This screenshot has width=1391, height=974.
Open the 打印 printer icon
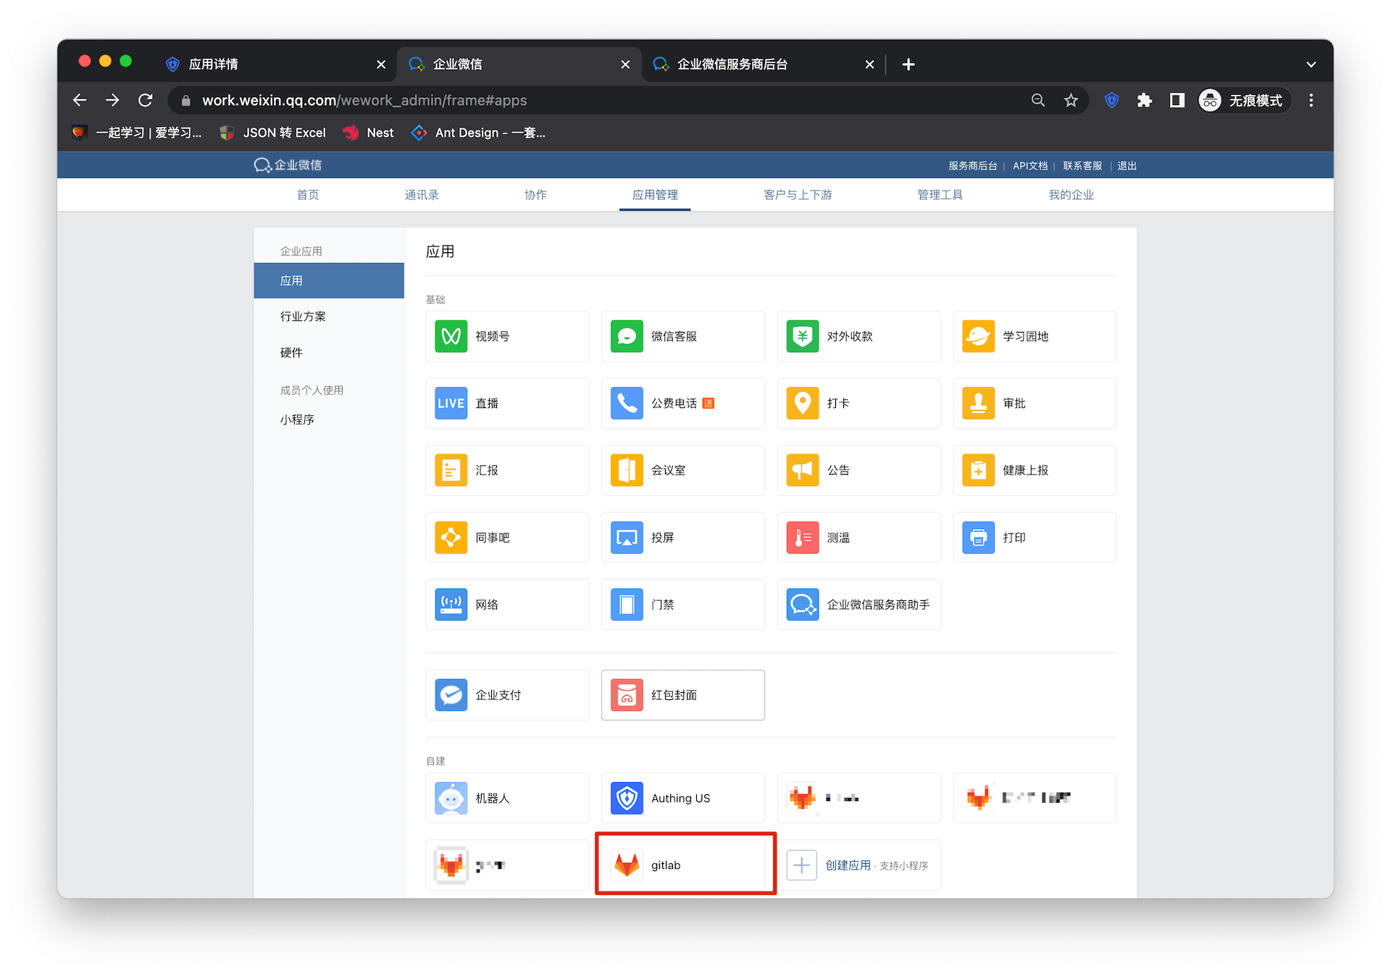pyautogui.click(x=978, y=538)
